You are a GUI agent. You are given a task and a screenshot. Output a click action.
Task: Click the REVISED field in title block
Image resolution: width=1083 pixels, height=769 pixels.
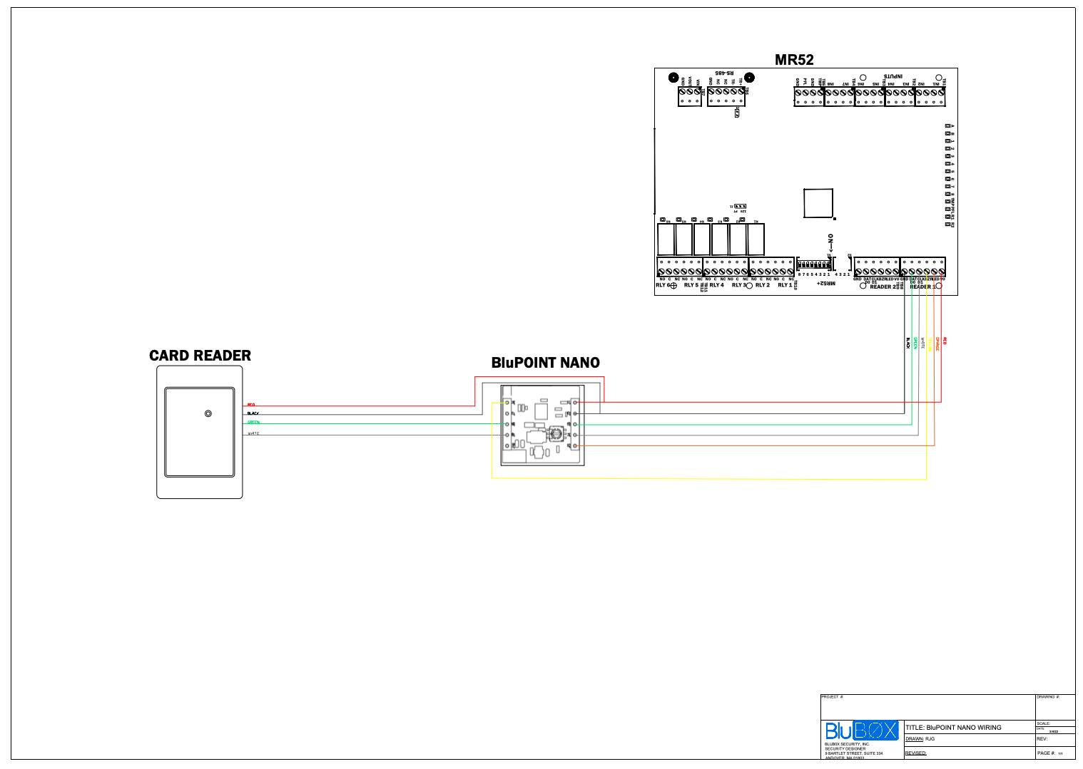pos(916,753)
